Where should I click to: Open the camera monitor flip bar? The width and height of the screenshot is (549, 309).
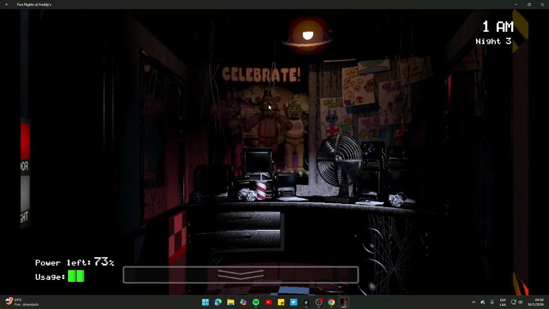click(x=241, y=275)
